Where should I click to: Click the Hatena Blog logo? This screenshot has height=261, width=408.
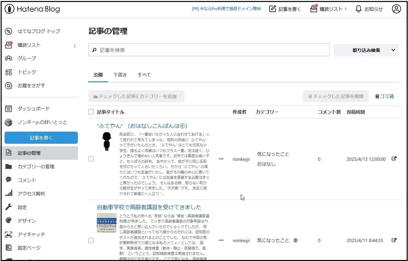click(x=32, y=9)
